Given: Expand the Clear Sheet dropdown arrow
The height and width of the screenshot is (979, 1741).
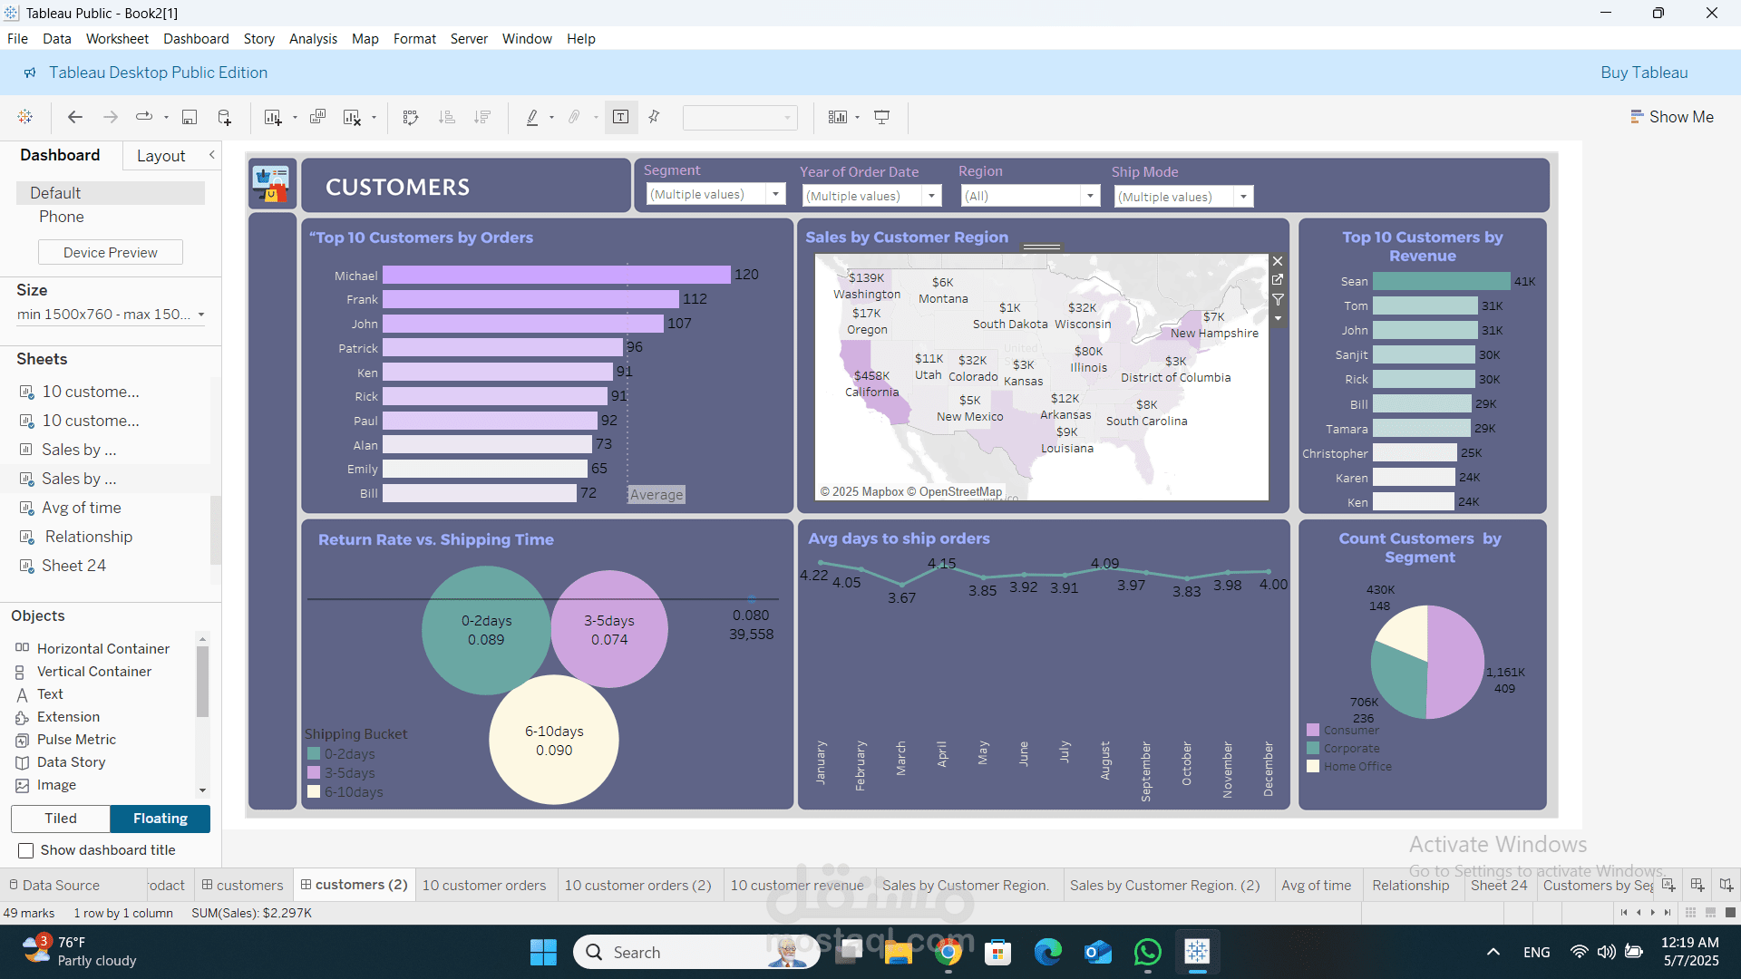Looking at the screenshot, I should (374, 117).
